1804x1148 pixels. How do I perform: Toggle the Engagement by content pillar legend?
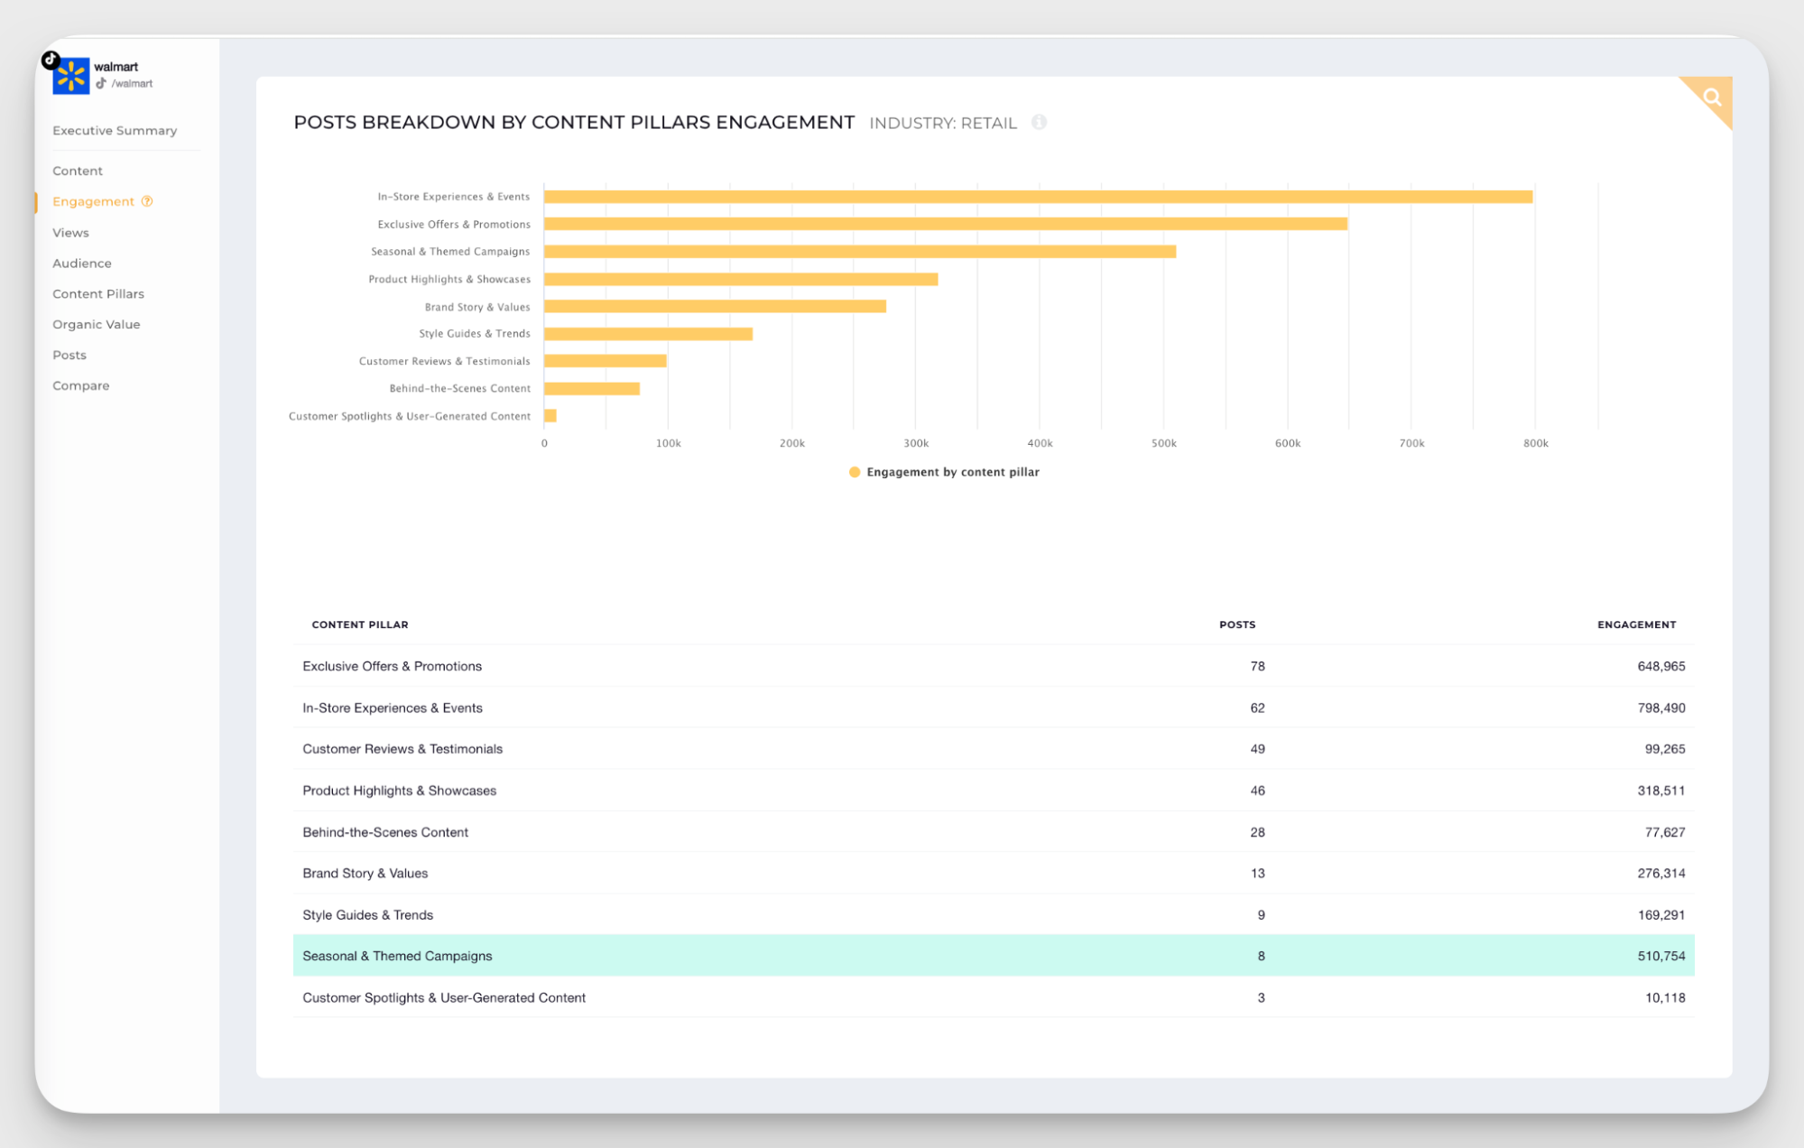pos(944,471)
